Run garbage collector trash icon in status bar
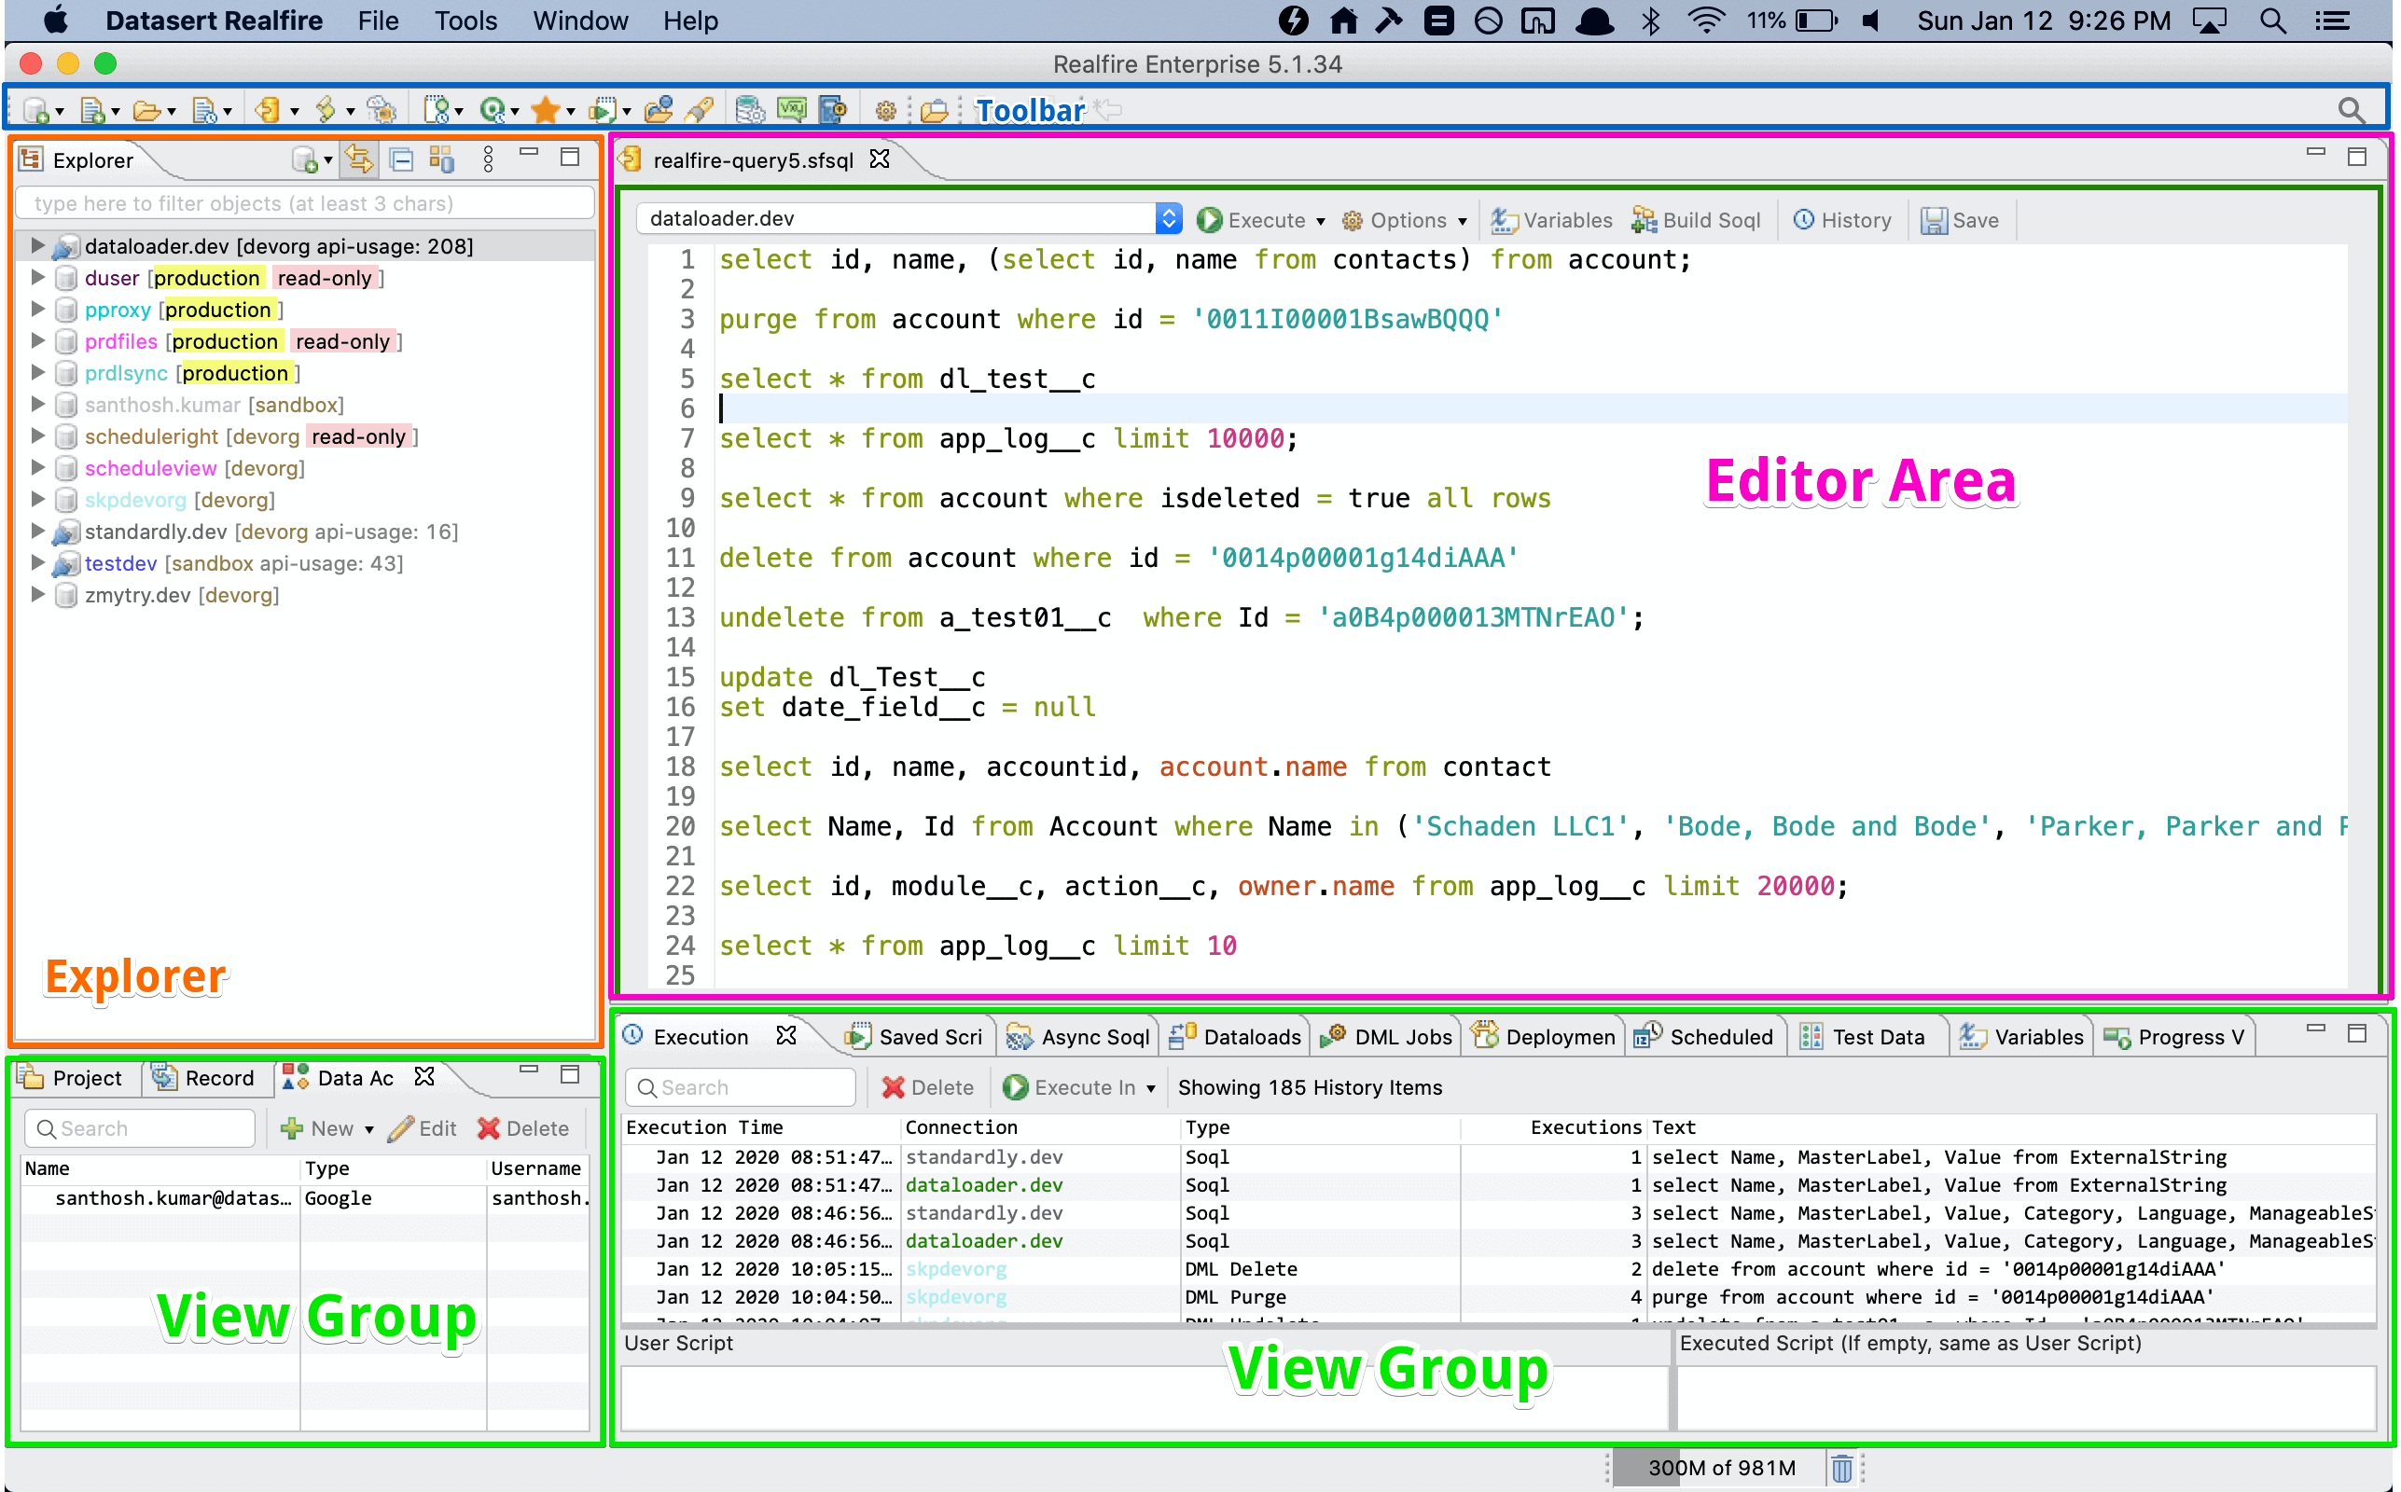Viewport: 2401px width, 1492px height. [1841, 1468]
